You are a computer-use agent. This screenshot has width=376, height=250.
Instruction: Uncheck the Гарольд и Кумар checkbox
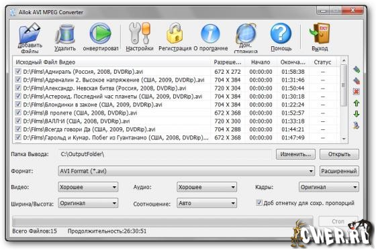[17, 137]
